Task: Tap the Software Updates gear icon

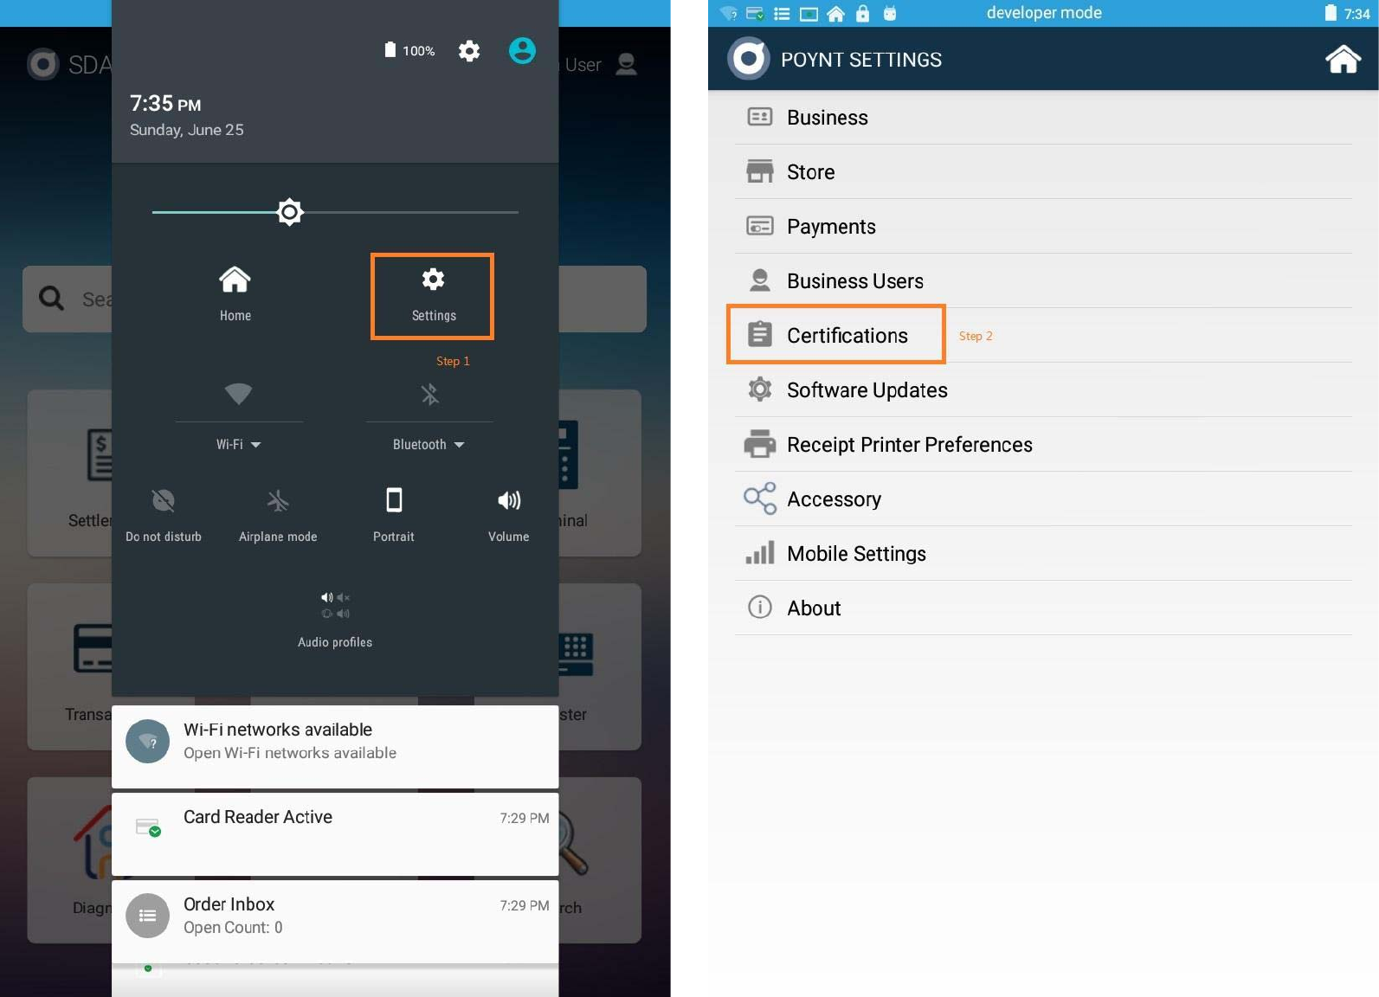Action: coord(760,389)
